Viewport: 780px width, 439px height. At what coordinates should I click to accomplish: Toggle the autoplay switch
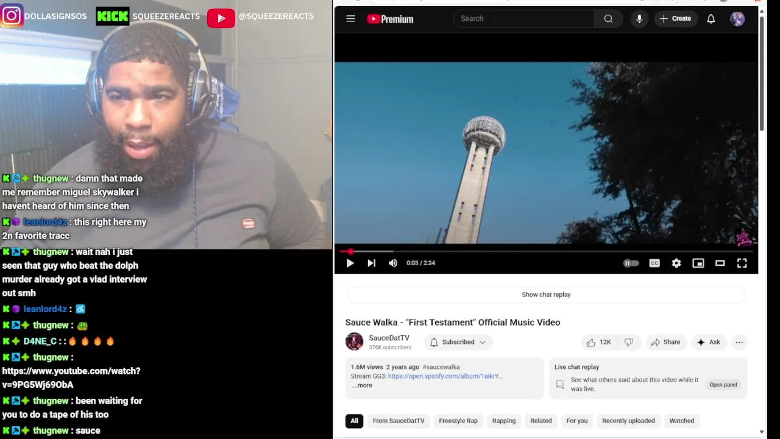[631, 263]
